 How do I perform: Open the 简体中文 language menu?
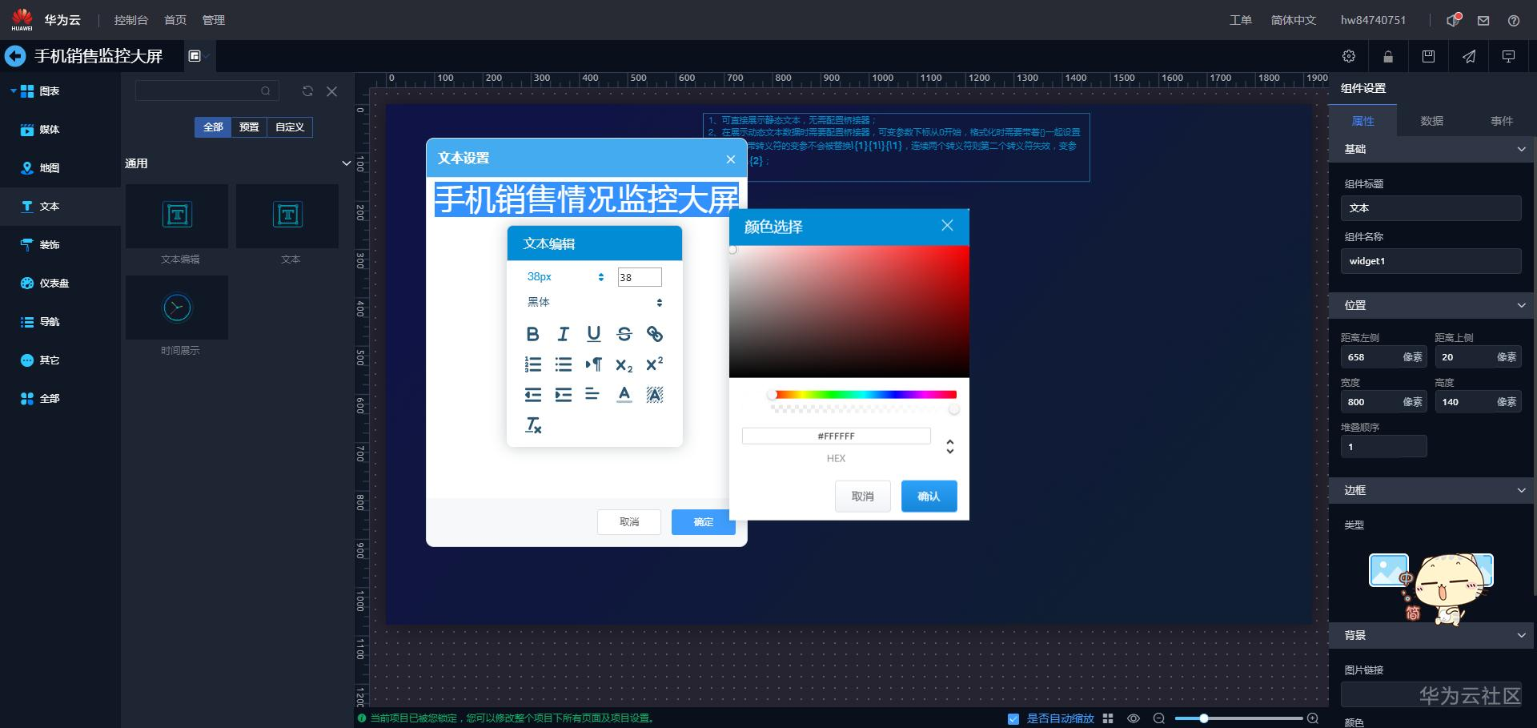point(1293,20)
